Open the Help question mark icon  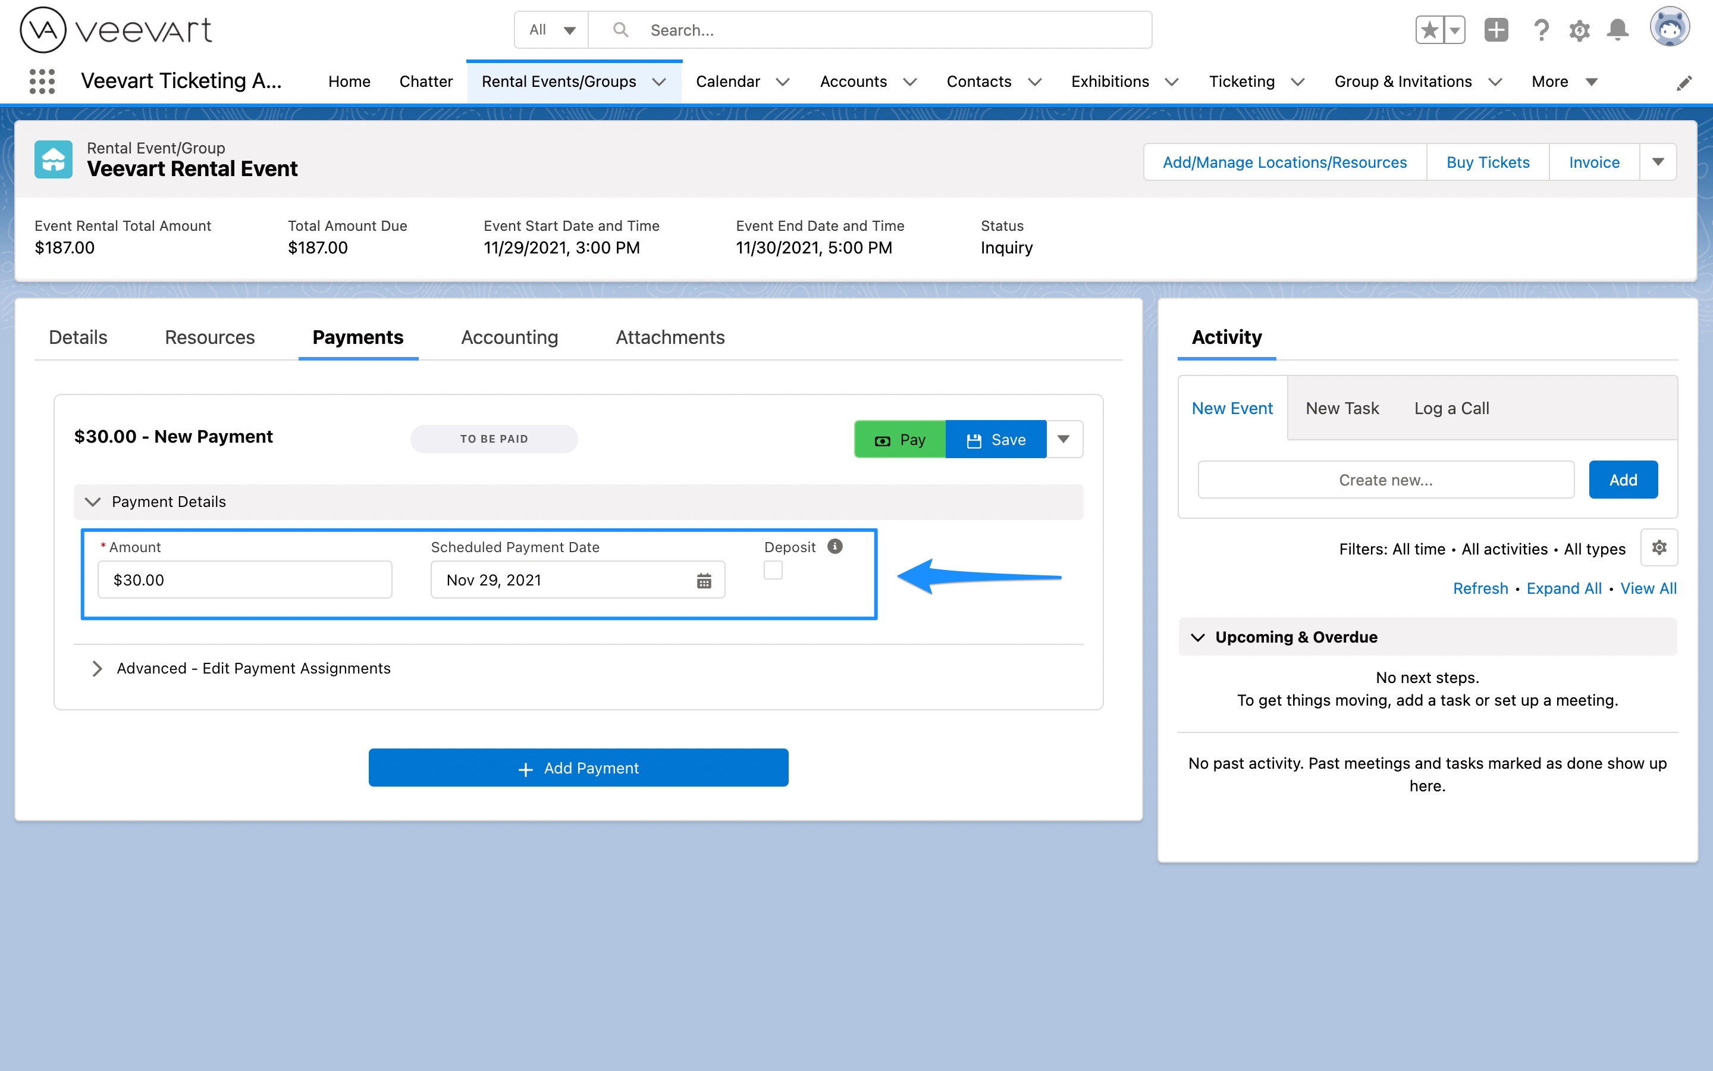(x=1542, y=30)
